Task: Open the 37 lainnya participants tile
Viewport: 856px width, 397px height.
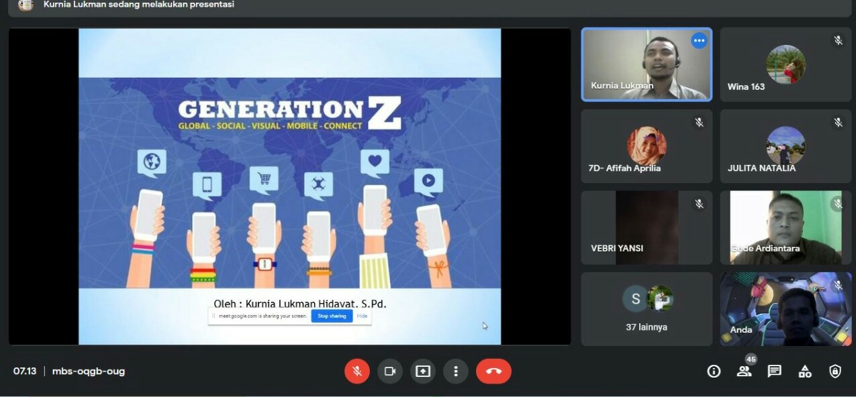Action: coord(647,308)
